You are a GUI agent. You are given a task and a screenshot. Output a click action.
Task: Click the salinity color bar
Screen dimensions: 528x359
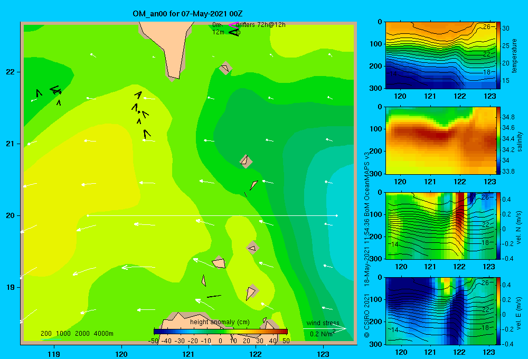[x=498, y=140]
